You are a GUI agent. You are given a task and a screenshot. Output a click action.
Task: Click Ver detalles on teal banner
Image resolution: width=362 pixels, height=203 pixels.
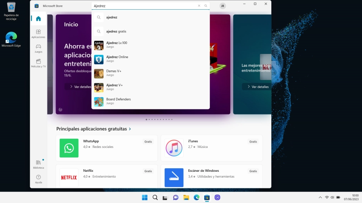point(258,87)
